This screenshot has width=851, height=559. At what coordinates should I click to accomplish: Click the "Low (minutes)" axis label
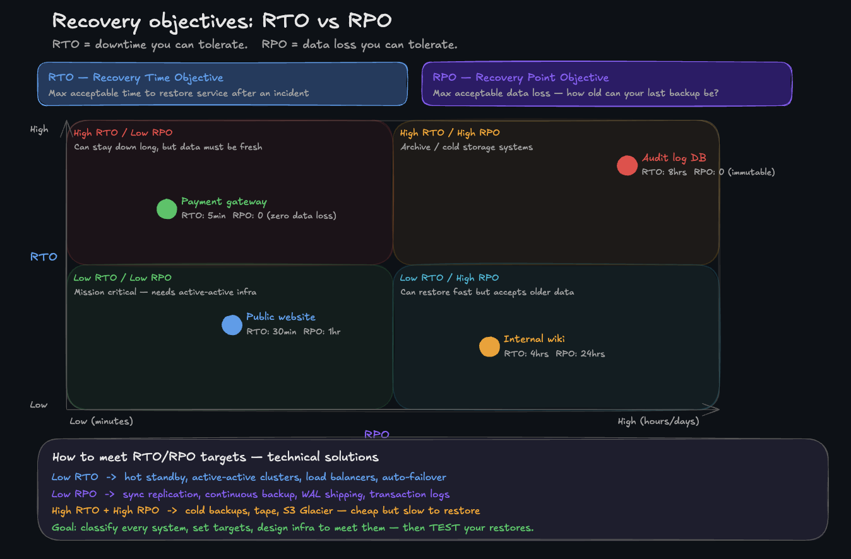pyautogui.click(x=101, y=421)
